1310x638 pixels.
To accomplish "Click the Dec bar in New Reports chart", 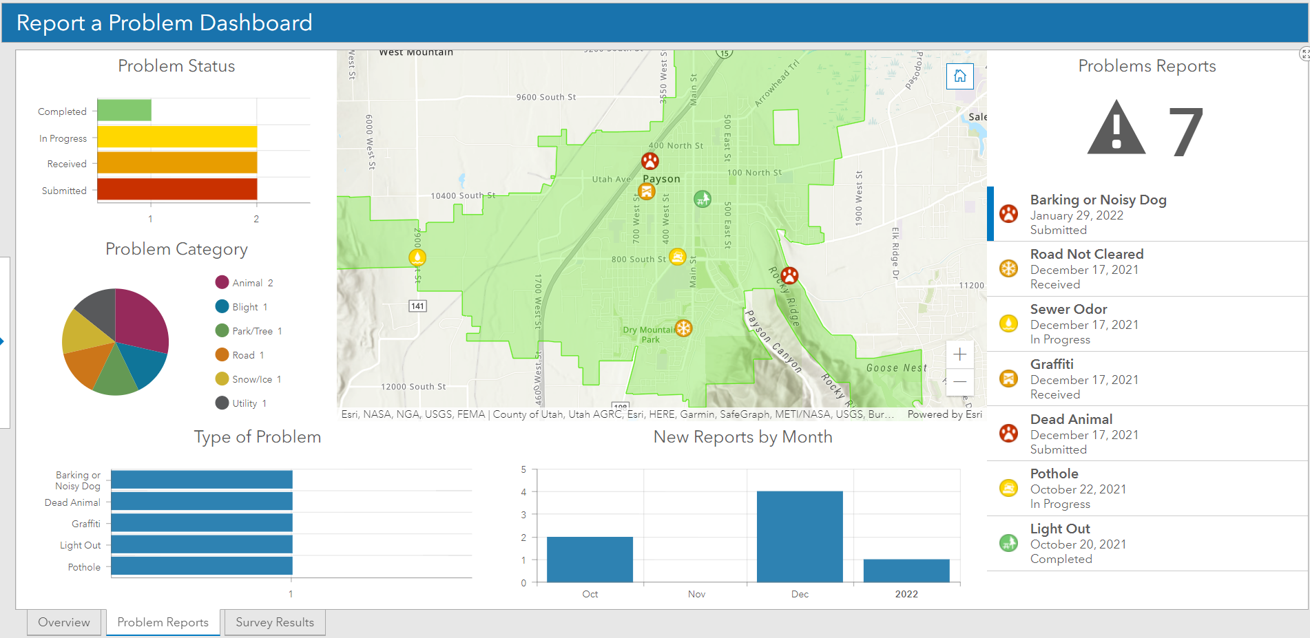I will pyautogui.click(x=800, y=537).
